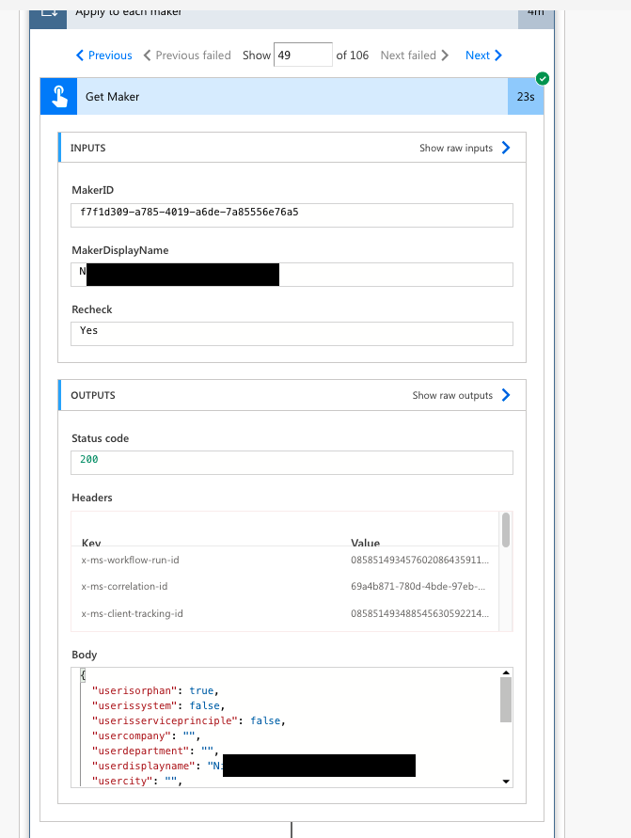Viewport: 631px width, 838px height.
Task: Click the 23s duration badge on Get Maker
Action: click(x=527, y=96)
